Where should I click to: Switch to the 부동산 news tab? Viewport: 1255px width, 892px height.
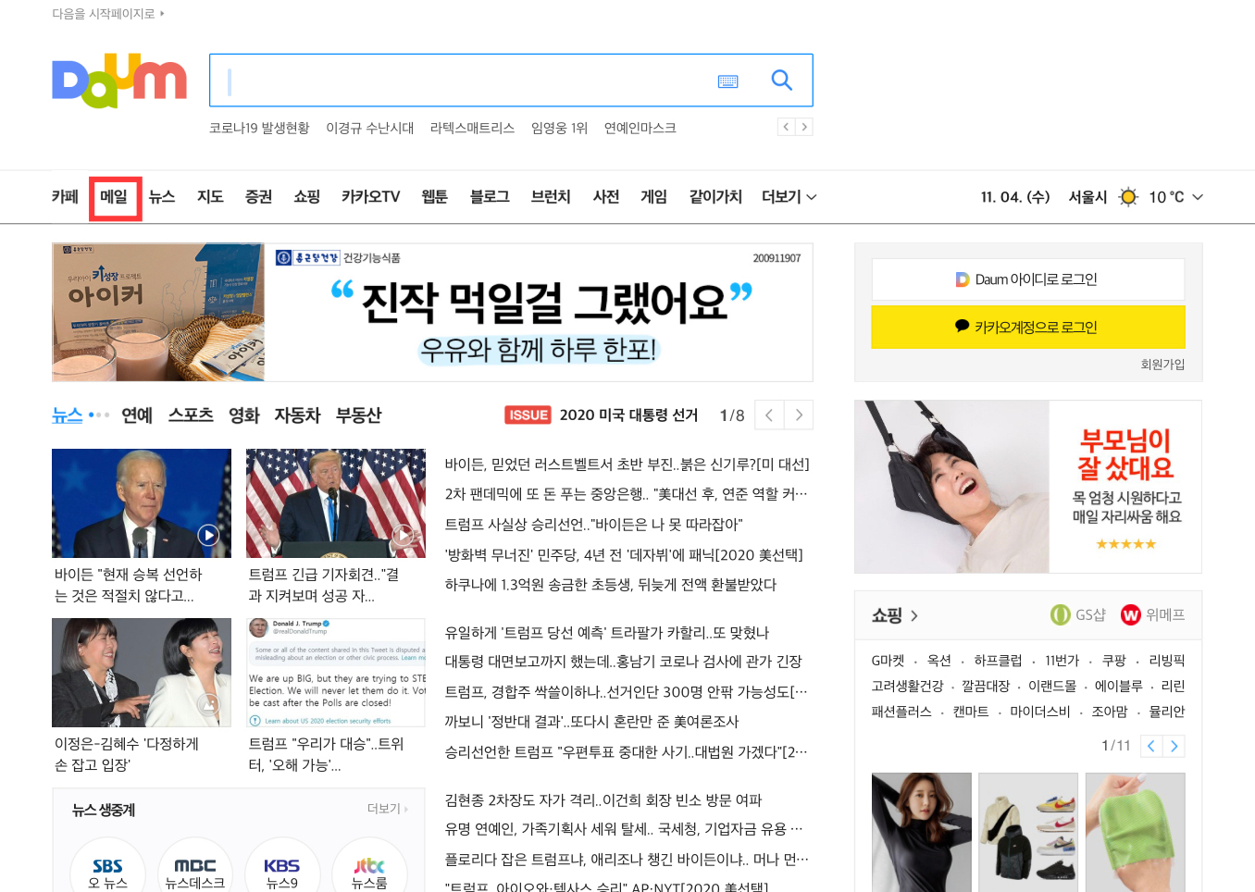pos(359,415)
